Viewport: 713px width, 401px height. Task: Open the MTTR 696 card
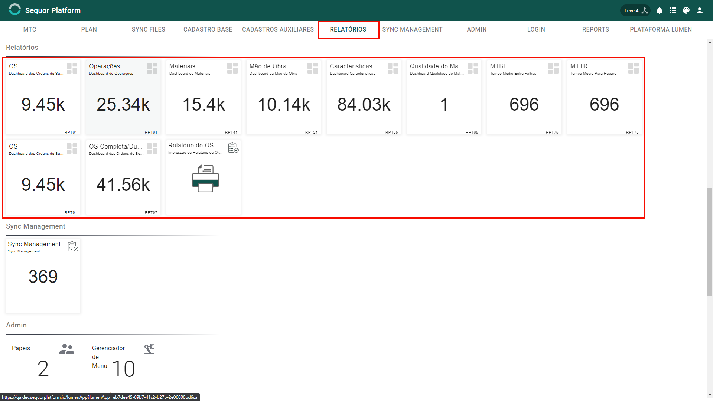605,97
